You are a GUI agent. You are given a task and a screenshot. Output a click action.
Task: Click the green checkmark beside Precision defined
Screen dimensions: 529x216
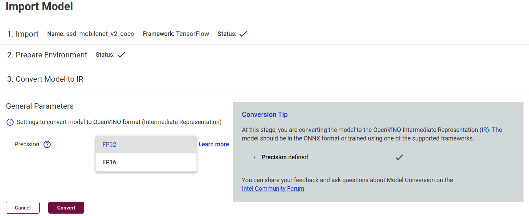[399, 158]
